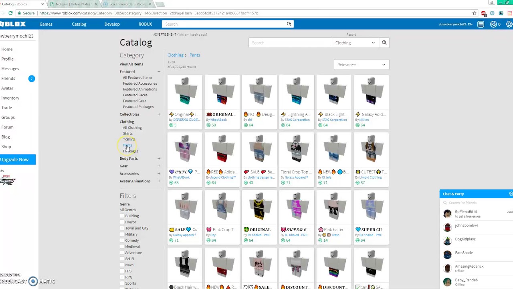This screenshot has height=289, width=513.
Task: Open the Screen Recorder browser tab
Action: (x=127, y=4)
